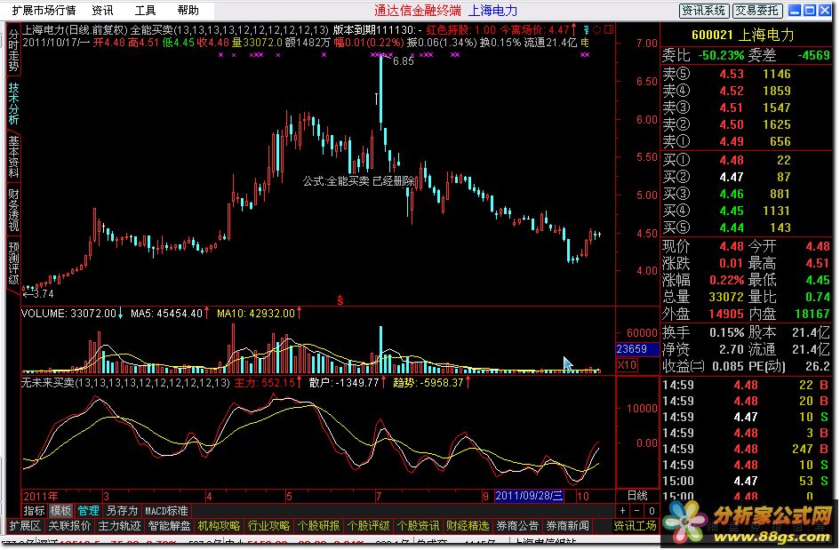840x550 pixels.
Task: Open the 工具 menu
Action: coord(145,10)
